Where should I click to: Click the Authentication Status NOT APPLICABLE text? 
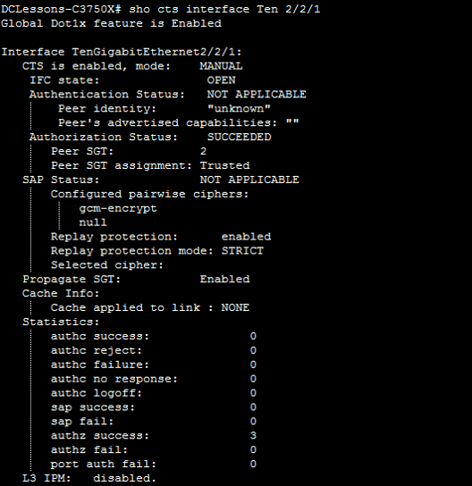coord(257,94)
